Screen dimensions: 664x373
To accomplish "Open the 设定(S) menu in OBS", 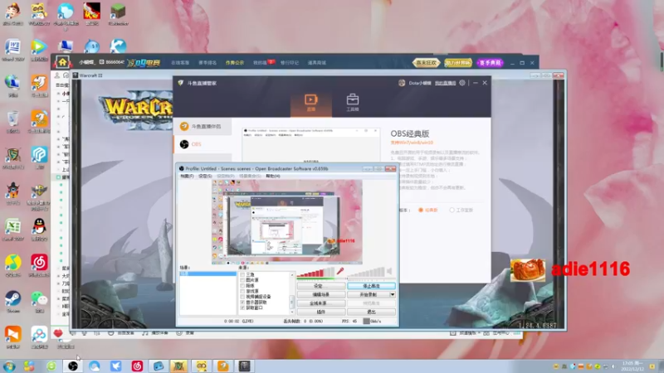I will click(205, 176).
